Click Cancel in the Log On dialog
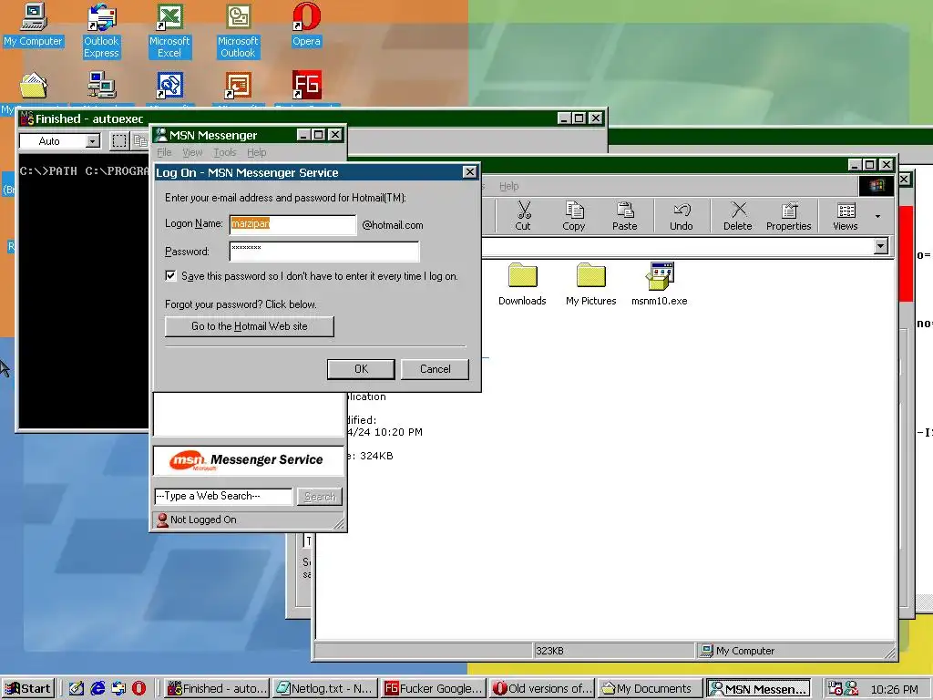 point(435,369)
